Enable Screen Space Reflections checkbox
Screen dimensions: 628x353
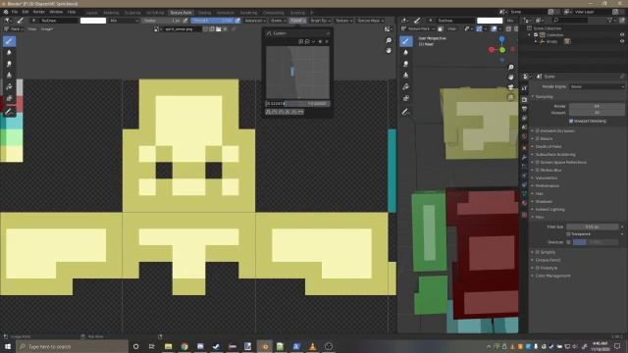click(538, 162)
